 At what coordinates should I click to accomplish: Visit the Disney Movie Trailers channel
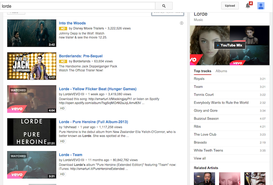click(88, 28)
